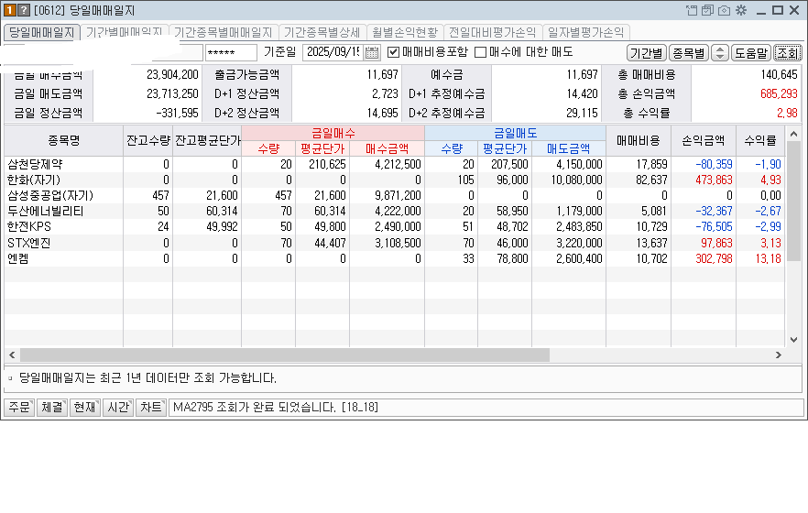Click the 기준일 date input field
This screenshot has height=513, width=808.
[x=333, y=52]
